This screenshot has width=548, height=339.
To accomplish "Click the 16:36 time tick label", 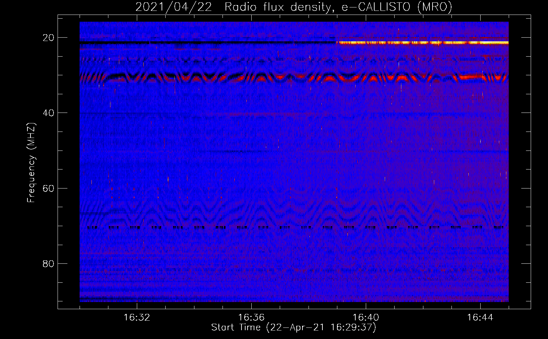I will 251,318.
